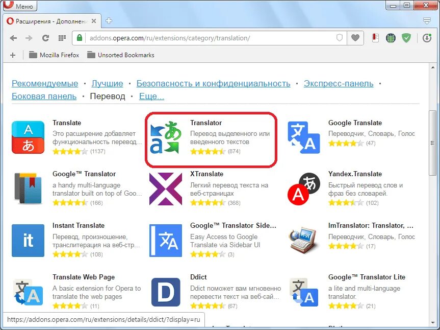Open the Google Translate title
Viewport: 440px width, 330px height.
click(355, 123)
